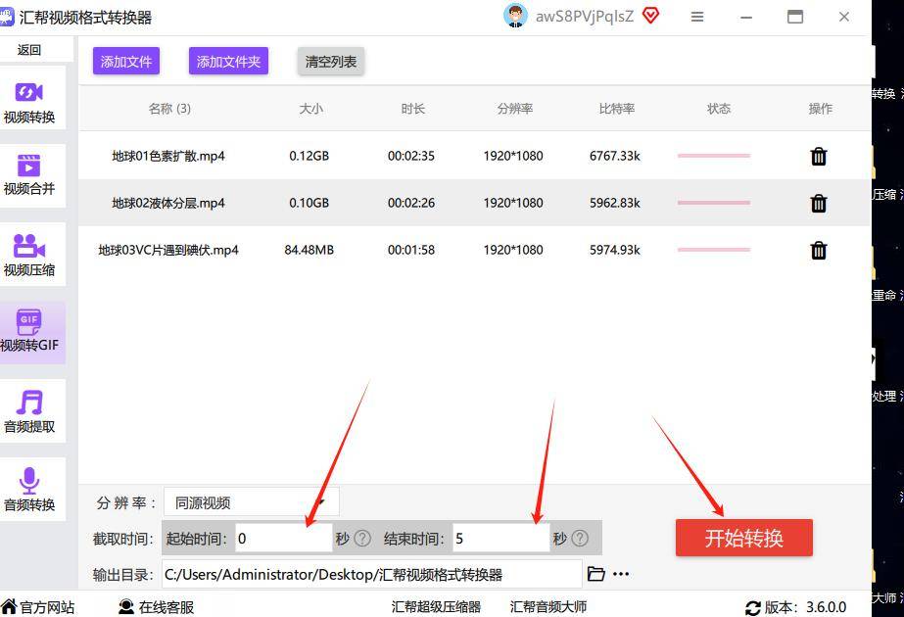This screenshot has width=904, height=617.
Task: Open output folder browse icon
Action: click(595, 574)
